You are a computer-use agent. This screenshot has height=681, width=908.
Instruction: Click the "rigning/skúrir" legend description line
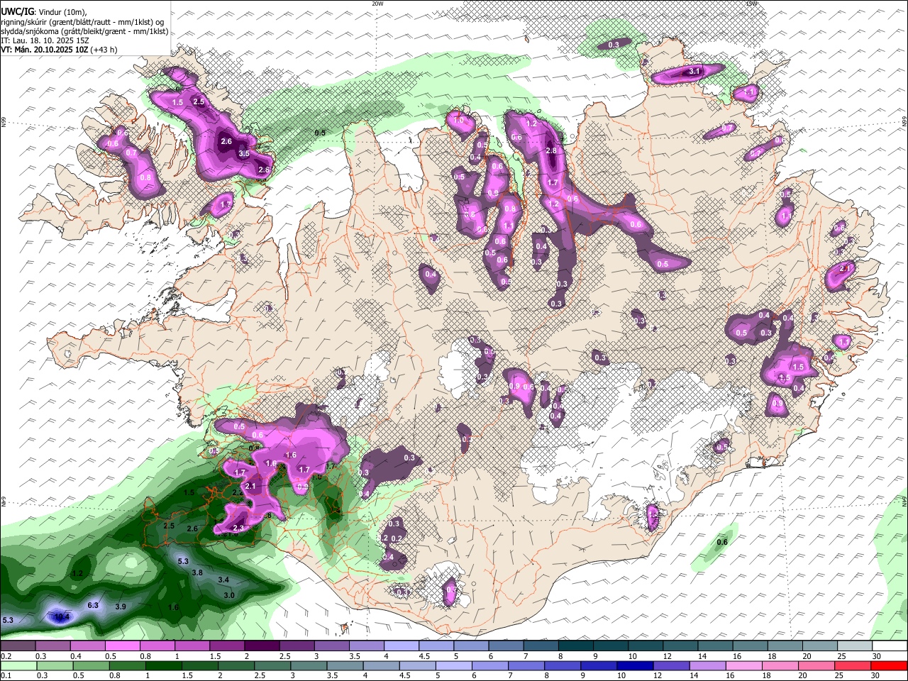(x=82, y=23)
